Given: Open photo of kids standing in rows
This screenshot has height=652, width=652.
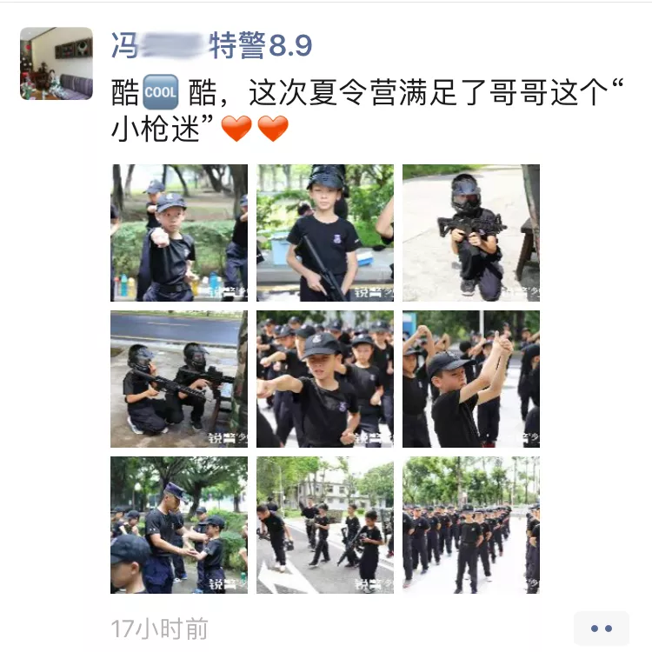Looking at the screenshot, I should tap(471, 525).
